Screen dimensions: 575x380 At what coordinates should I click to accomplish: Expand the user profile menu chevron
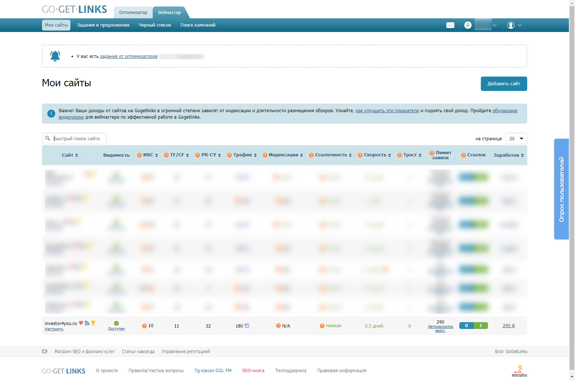520,25
